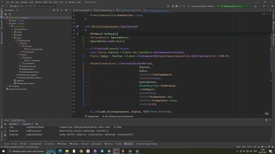Click the BuildingCubes breadcrumb below the editor

tap(92, 116)
